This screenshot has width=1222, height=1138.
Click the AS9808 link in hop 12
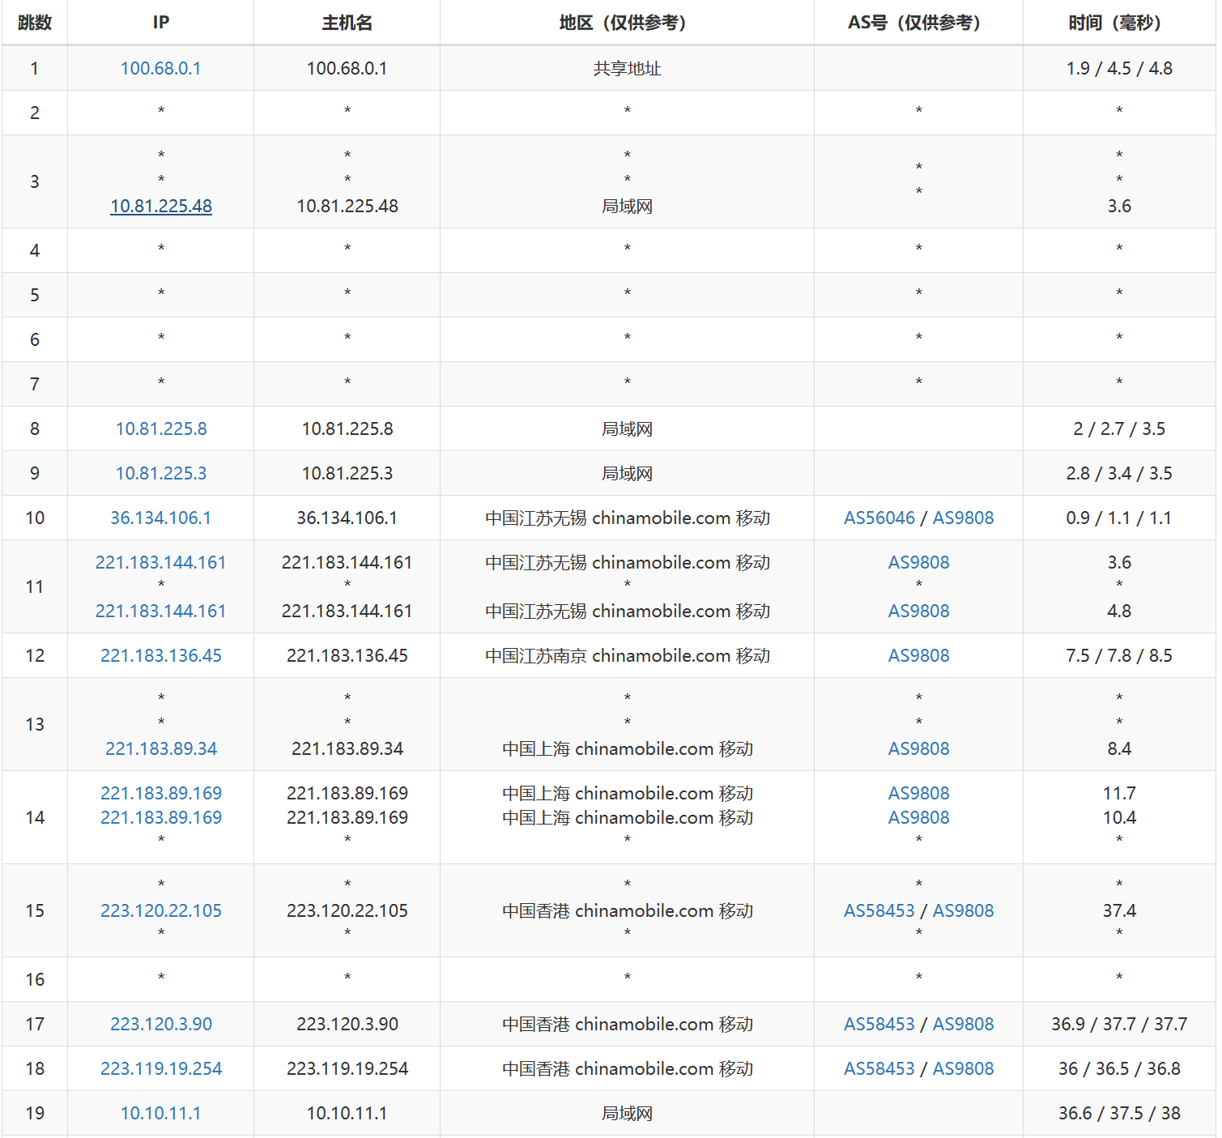(918, 655)
